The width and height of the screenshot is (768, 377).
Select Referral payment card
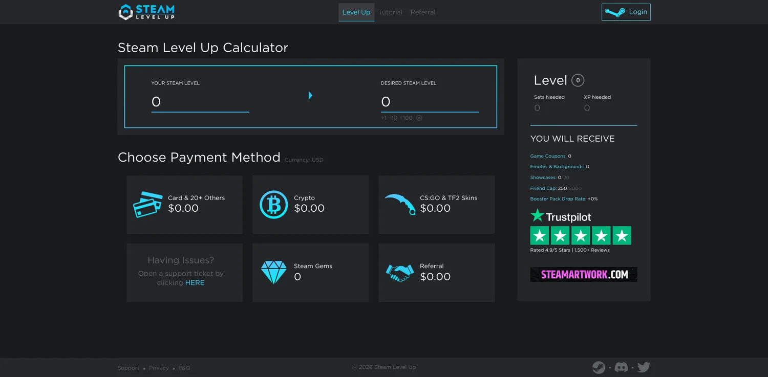pyautogui.click(x=436, y=273)
